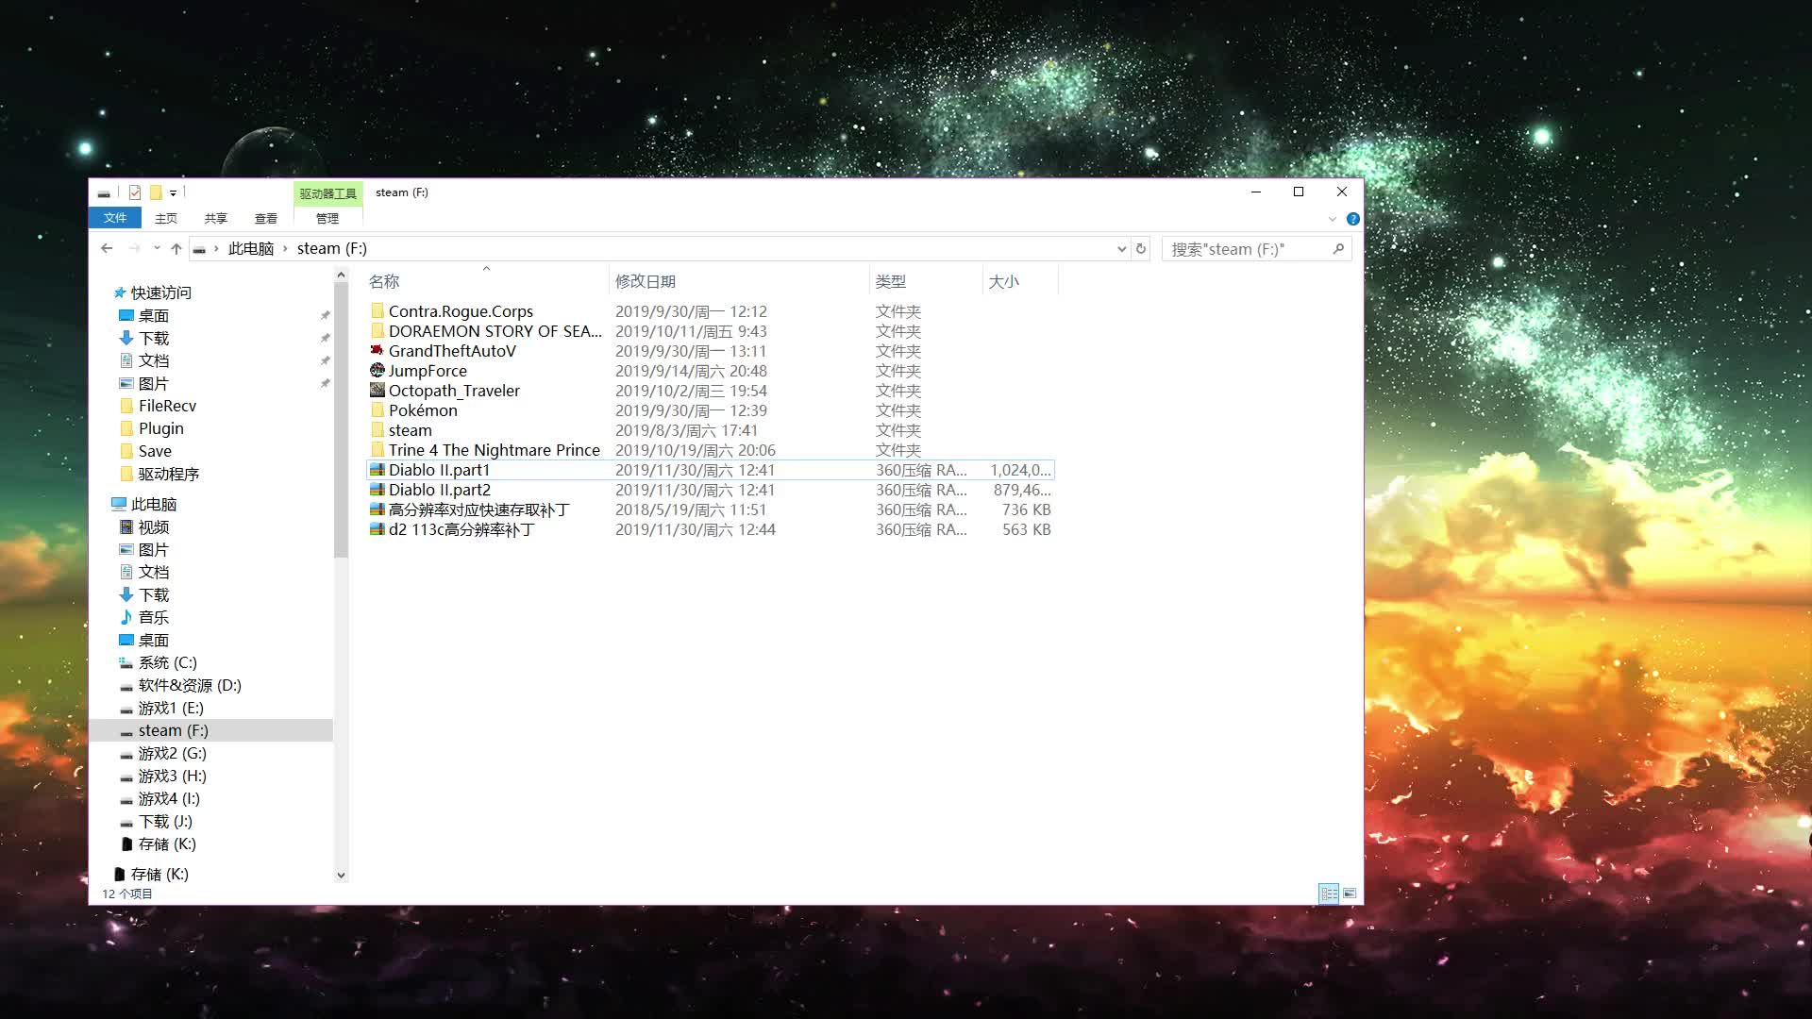
Task: Switch to large icons view layout button
Action: (1350, 893)
